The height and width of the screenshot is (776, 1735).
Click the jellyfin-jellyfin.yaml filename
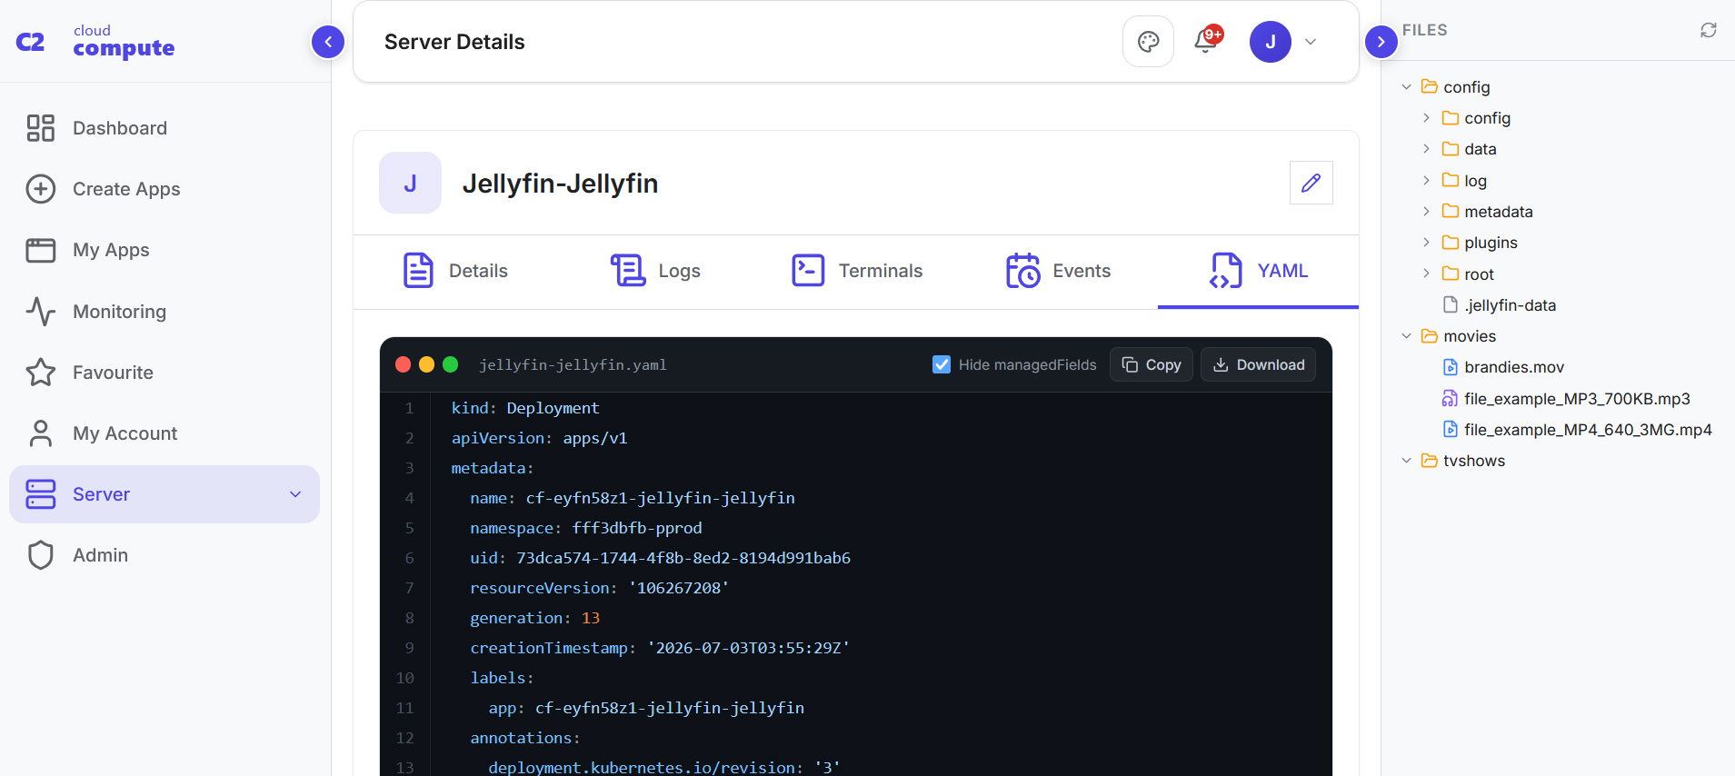point(573,364)
